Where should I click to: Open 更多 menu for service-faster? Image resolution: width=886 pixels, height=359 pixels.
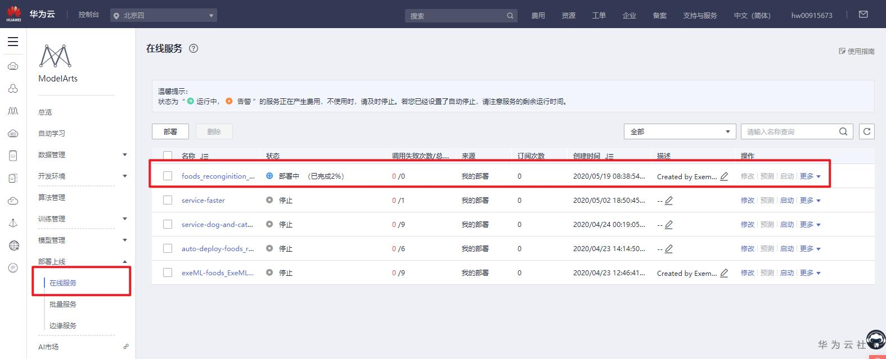[x=810, y=200]
